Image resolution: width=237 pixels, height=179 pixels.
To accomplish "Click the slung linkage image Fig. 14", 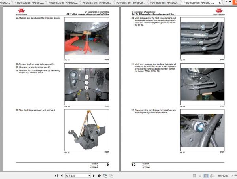I will (87, 130).
